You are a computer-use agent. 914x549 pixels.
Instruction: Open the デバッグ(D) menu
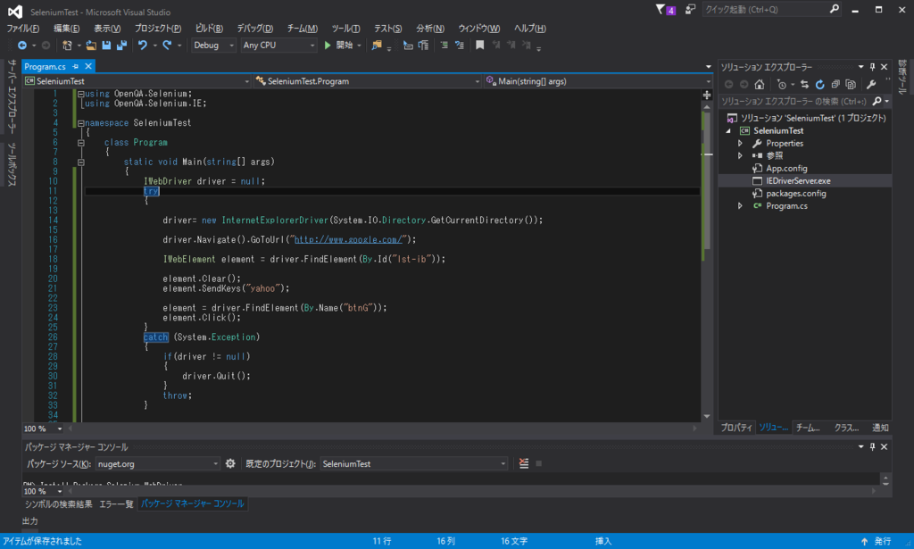254,28
